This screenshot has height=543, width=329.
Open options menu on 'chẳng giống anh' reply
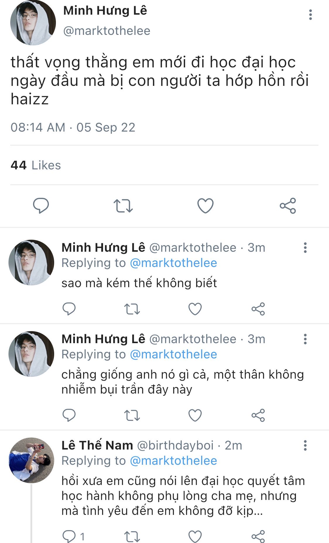[x=305, y=339]
